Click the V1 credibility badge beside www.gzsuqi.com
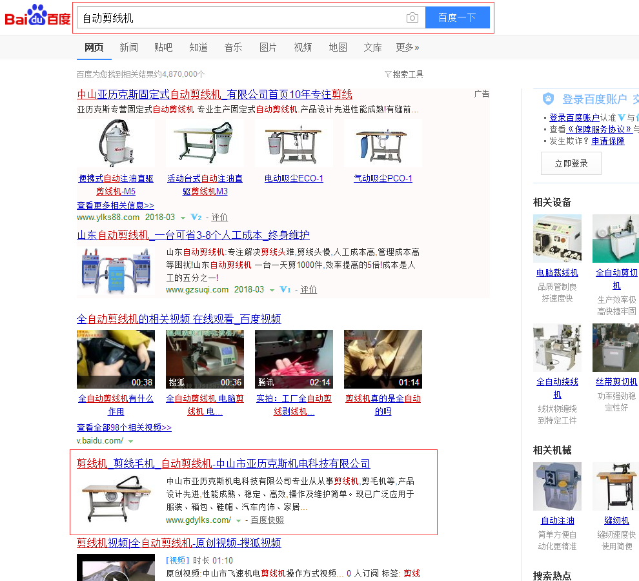639x581 pixels. [x=285, y=290]
